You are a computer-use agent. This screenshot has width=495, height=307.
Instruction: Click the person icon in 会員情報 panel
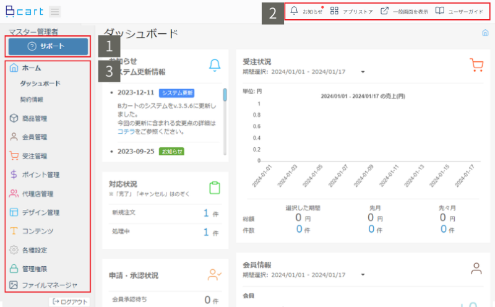tap(476, 268)
